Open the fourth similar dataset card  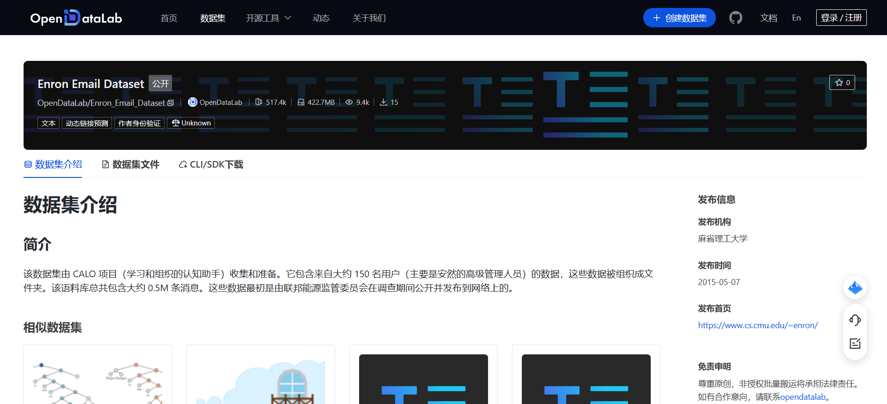click(586, 375)
